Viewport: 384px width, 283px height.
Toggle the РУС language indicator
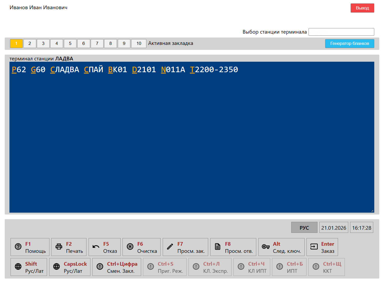click(304, 228)
